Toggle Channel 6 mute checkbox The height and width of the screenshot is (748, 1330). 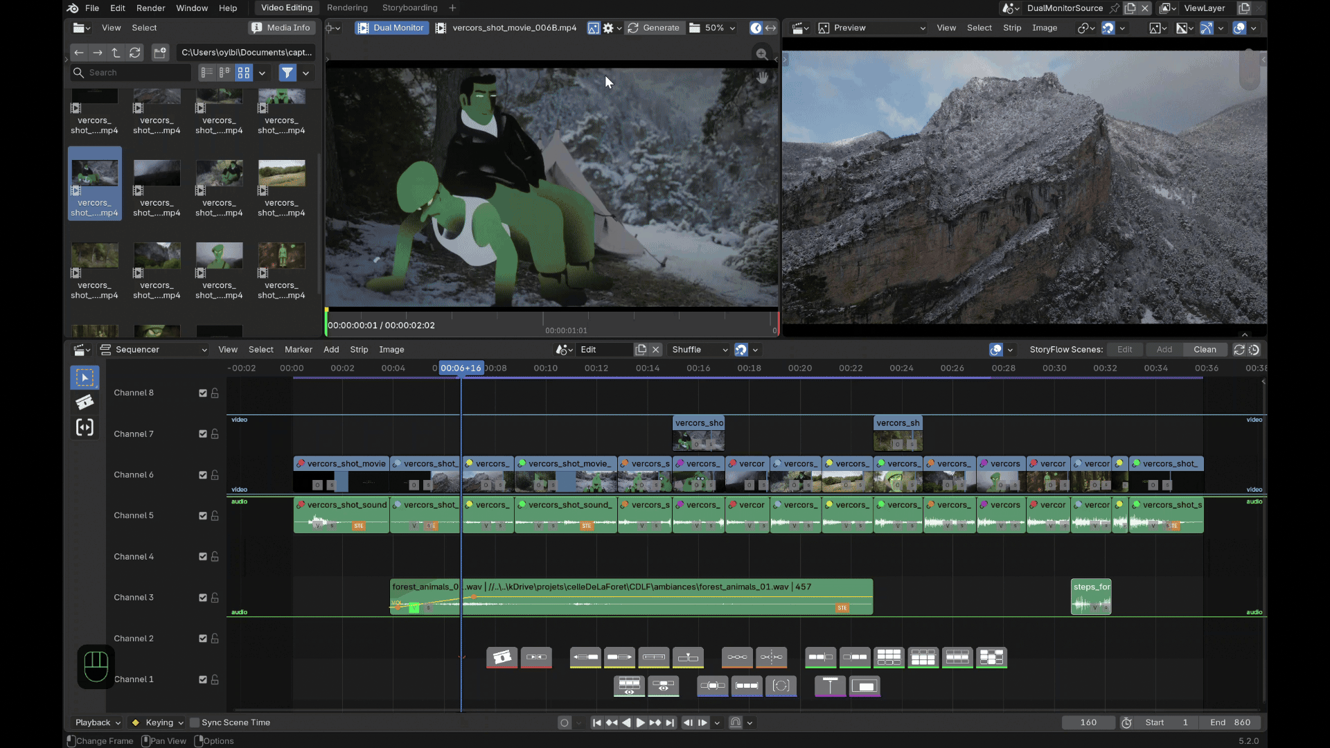203,475
